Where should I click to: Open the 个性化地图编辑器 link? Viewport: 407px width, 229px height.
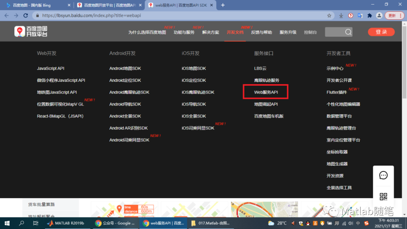343,104
